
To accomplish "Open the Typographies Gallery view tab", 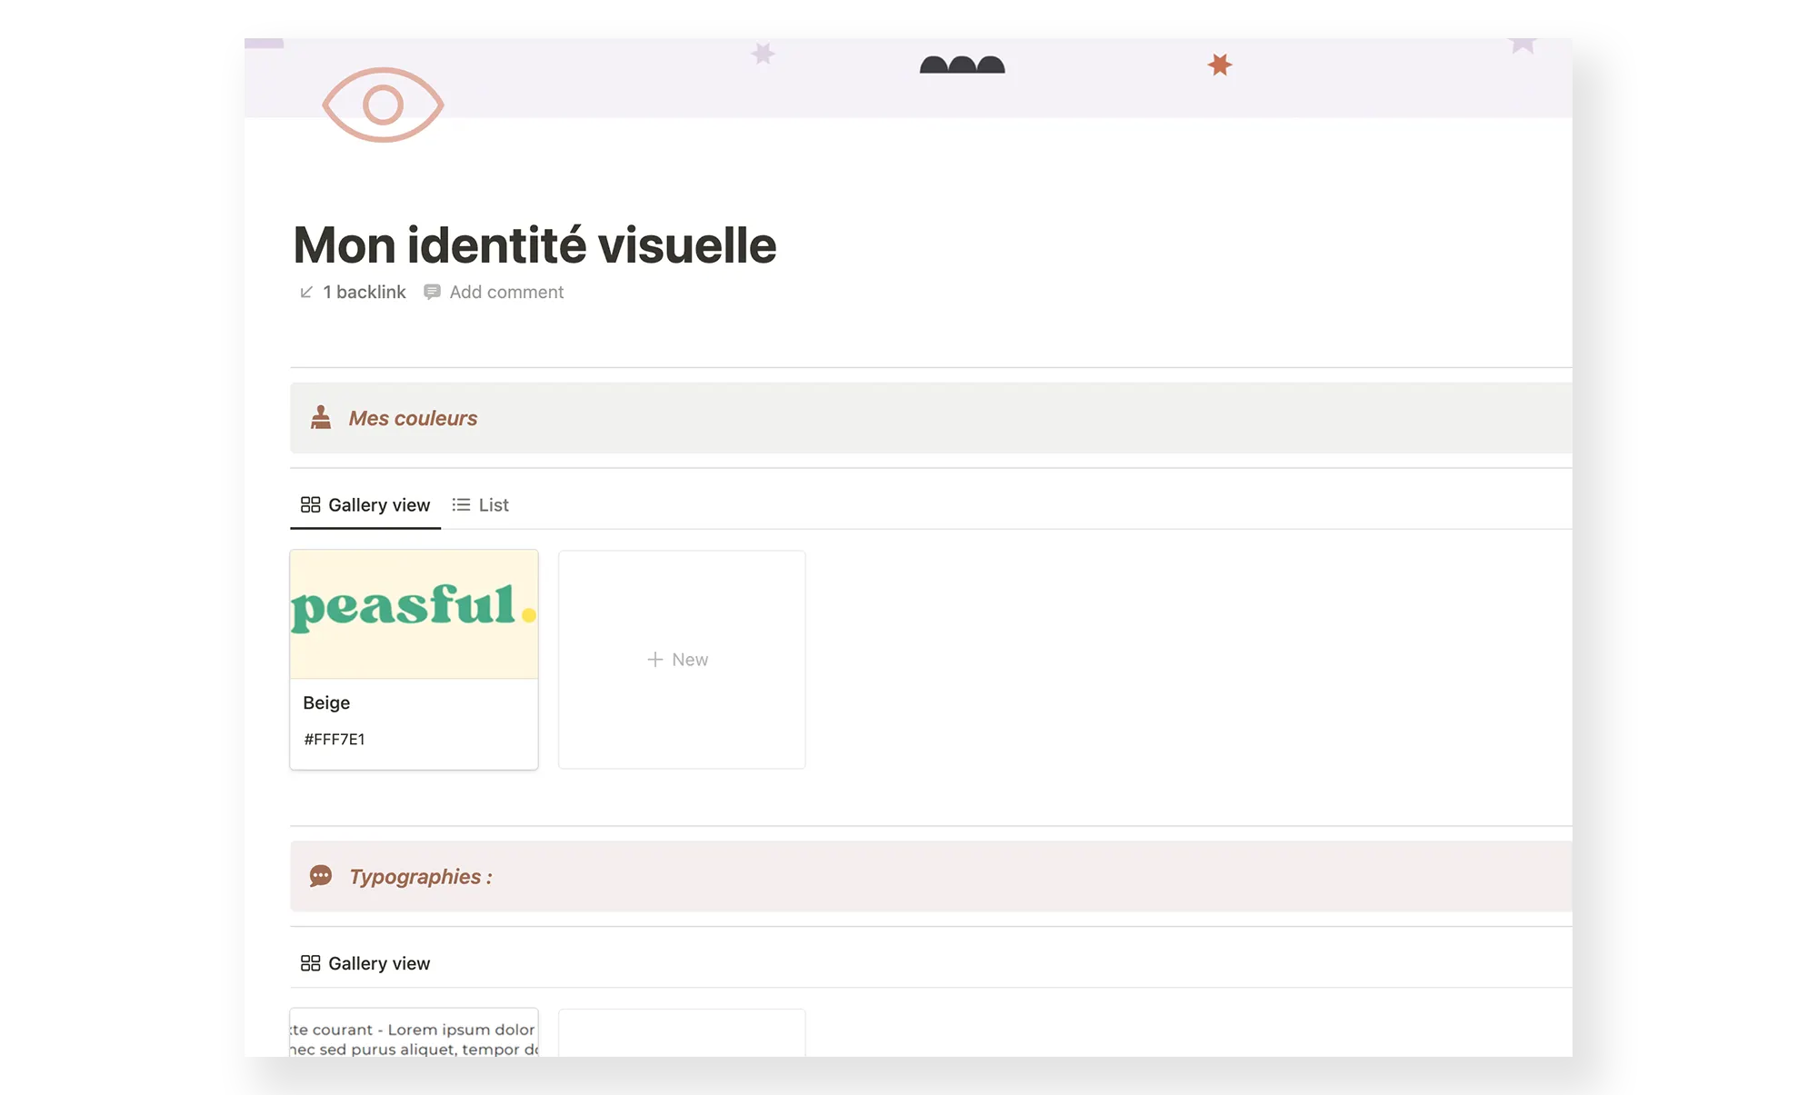I will (x=378, y=963).
